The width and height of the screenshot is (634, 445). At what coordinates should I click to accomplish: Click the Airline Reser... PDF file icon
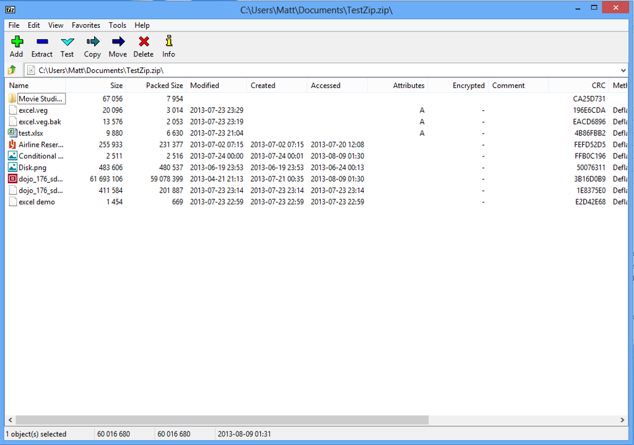[12, 144]
